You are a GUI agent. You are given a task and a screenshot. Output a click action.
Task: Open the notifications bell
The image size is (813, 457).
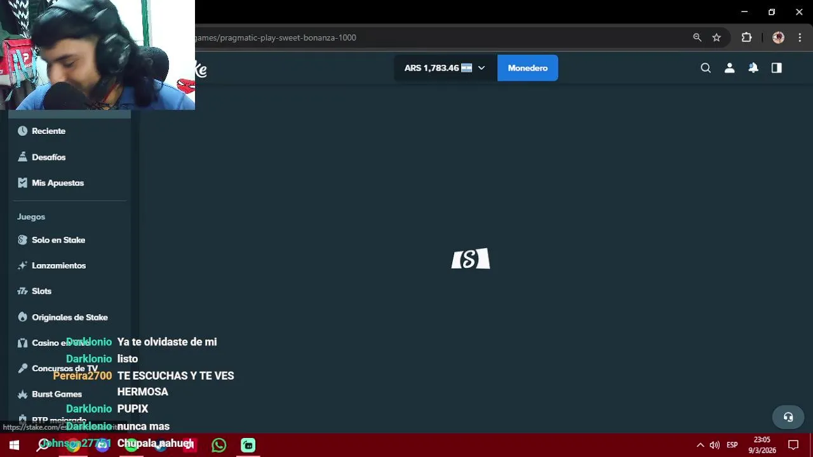[x=753, y=68]
